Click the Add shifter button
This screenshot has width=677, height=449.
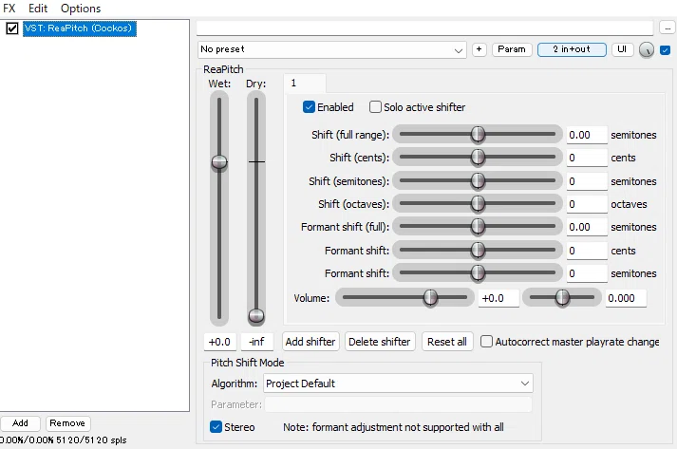click(x=310, y=342)
